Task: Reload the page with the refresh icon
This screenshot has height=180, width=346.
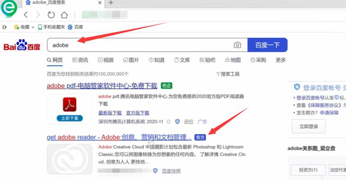Action: 51,15
